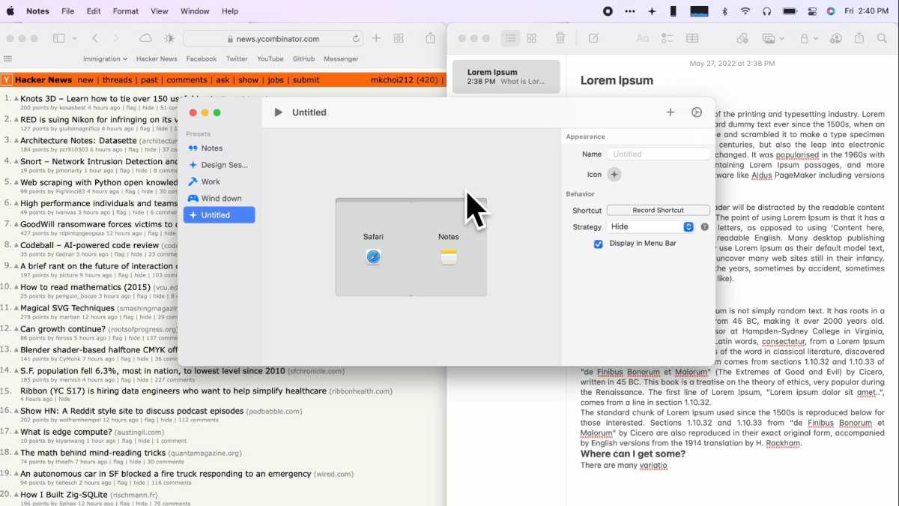Select the Untitled preset in the sidebar
Screen dimensions: 899x506
(219, 215)
